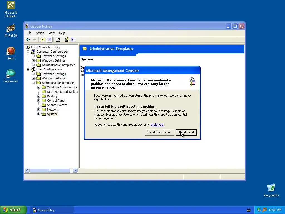The height and width of the screenshot is (214, 285).
Task: Click the magnifier tray icon
Action: [264, 210]
